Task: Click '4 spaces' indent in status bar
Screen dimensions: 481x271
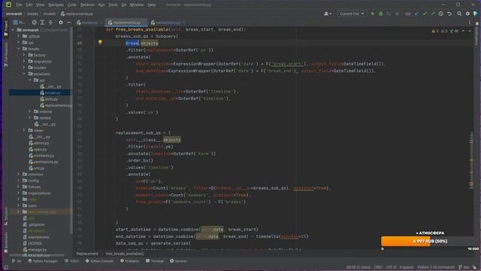Action: 407,267
